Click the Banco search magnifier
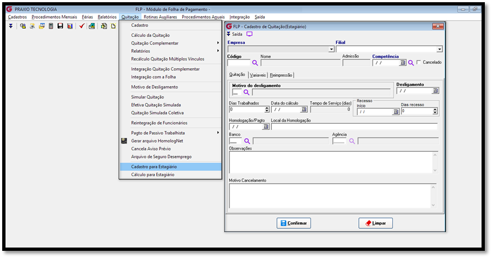The height and width of the screenshot is (258, 492). coord(247,141)
